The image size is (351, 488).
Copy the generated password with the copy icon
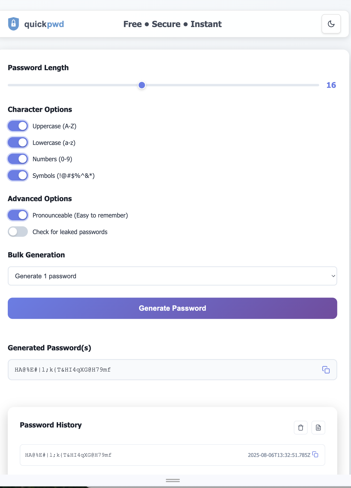[x=326, y=370]
